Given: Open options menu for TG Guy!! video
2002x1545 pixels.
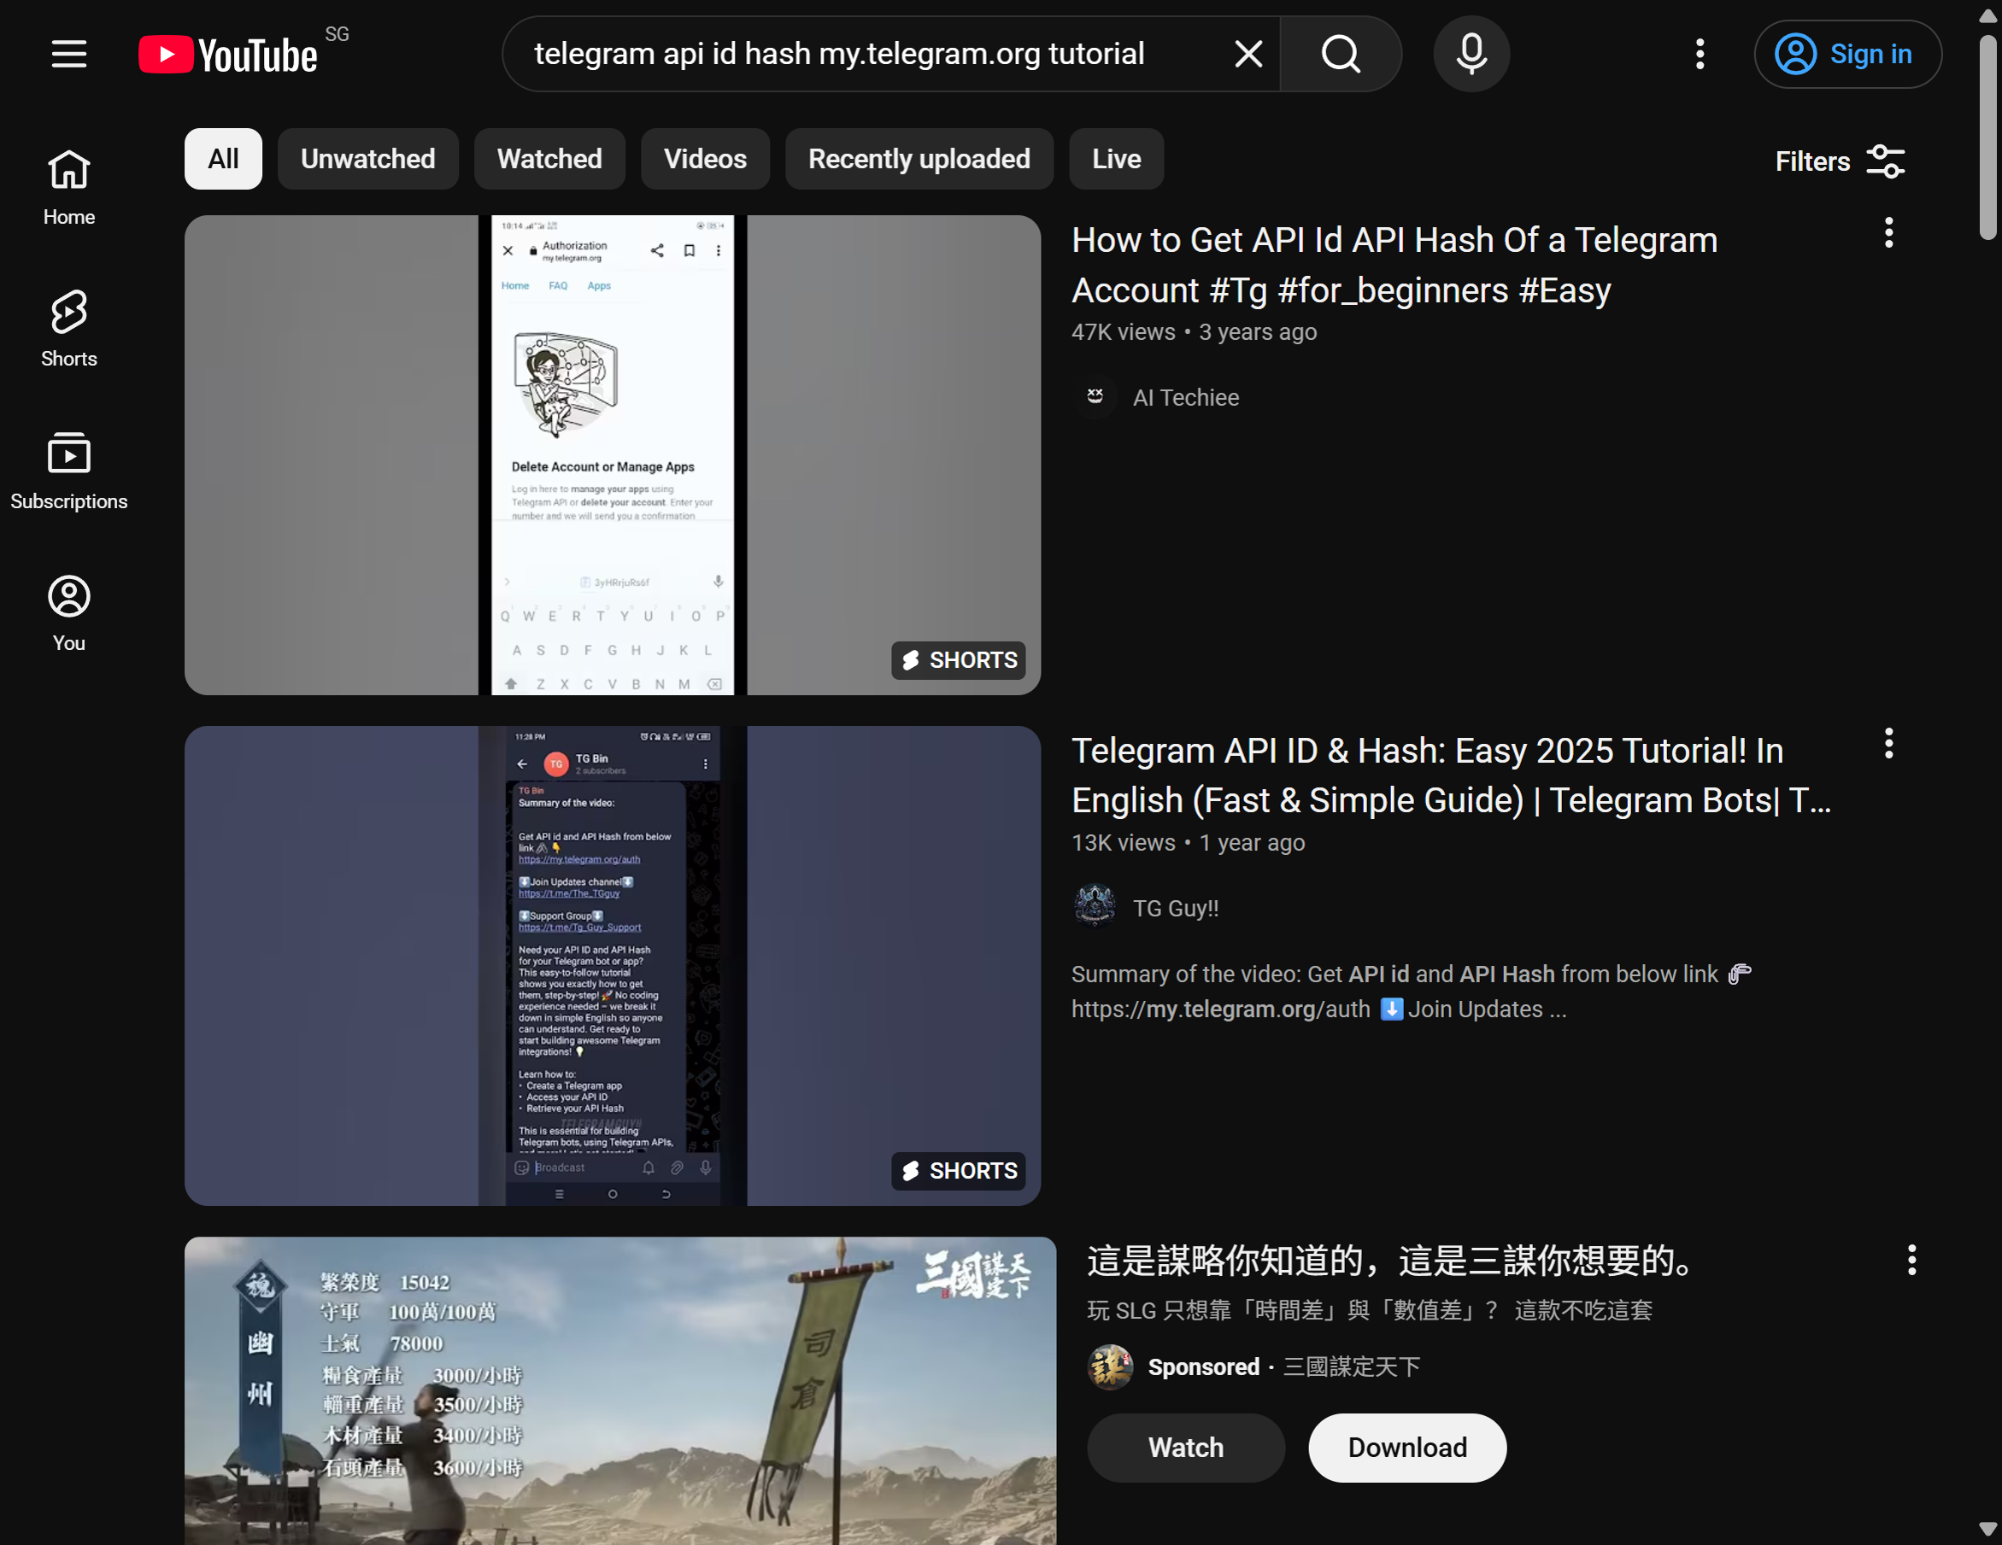Looking at the screenshot, I should (1888, 743).
